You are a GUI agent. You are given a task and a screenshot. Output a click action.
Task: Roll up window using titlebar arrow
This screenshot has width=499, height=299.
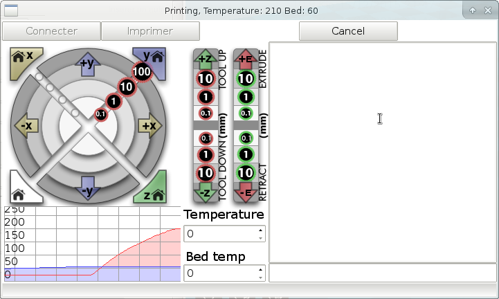[473, 10]
